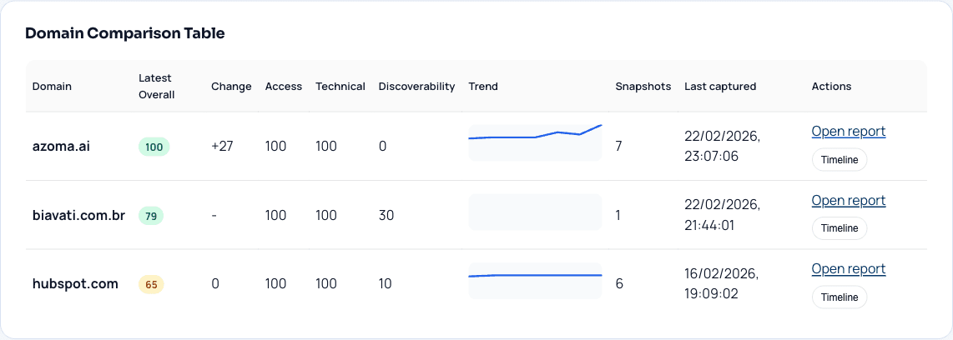Click the Snapshots column header

pyautogui.click(x=643, y=87)
